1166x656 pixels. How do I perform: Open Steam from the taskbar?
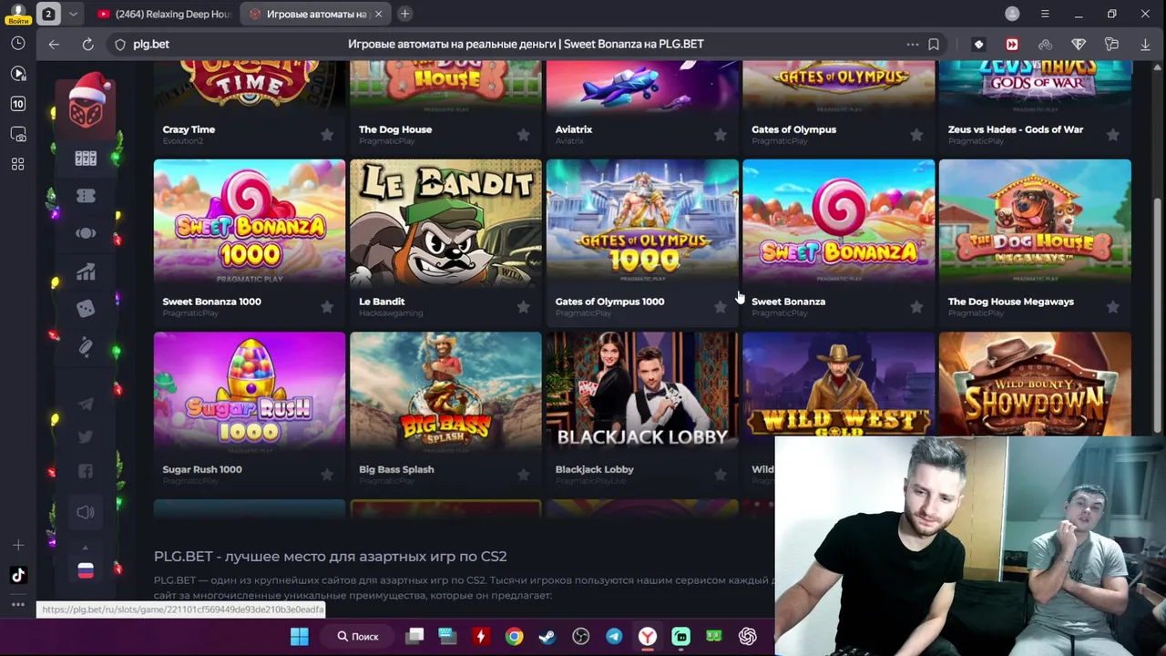pyautogui.click(x=547, y=636)
